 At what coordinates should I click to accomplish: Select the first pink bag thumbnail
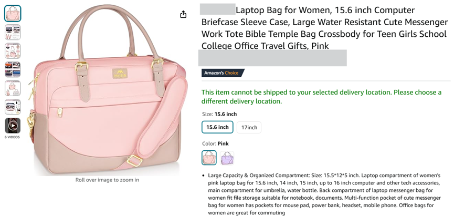[x=13, y=14]
